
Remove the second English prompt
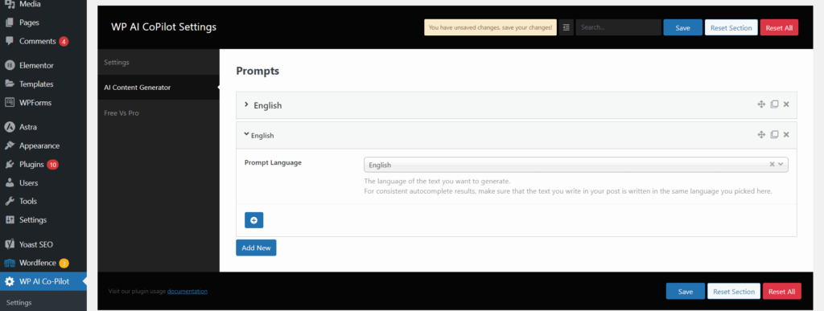click(786, 135)
